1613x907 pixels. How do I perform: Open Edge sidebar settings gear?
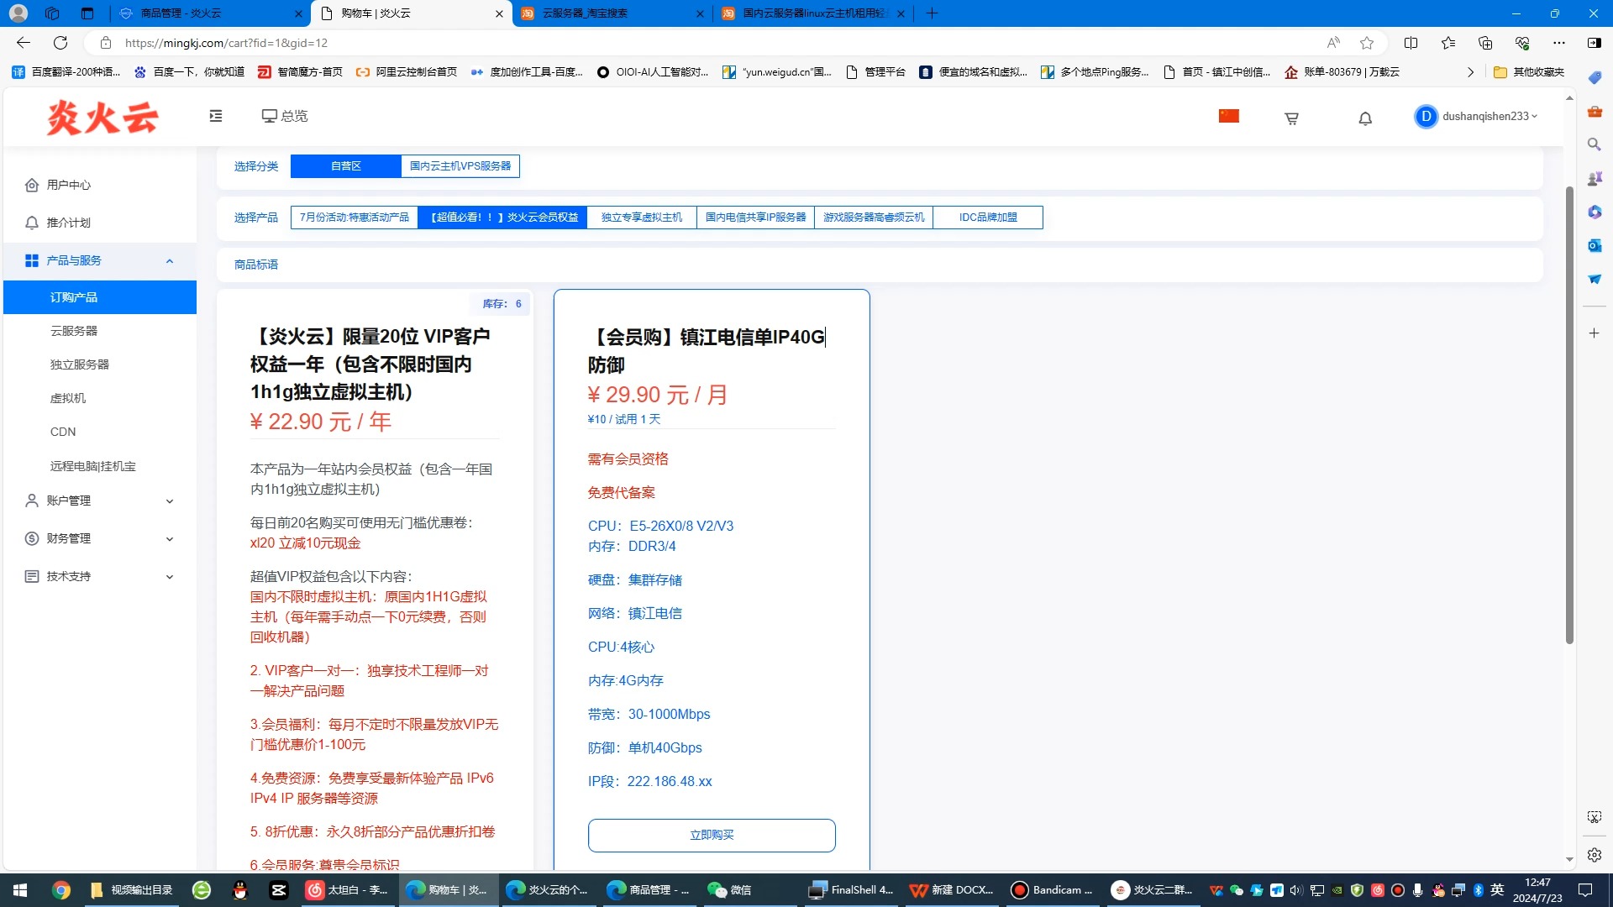click(x=1594, y=855)
